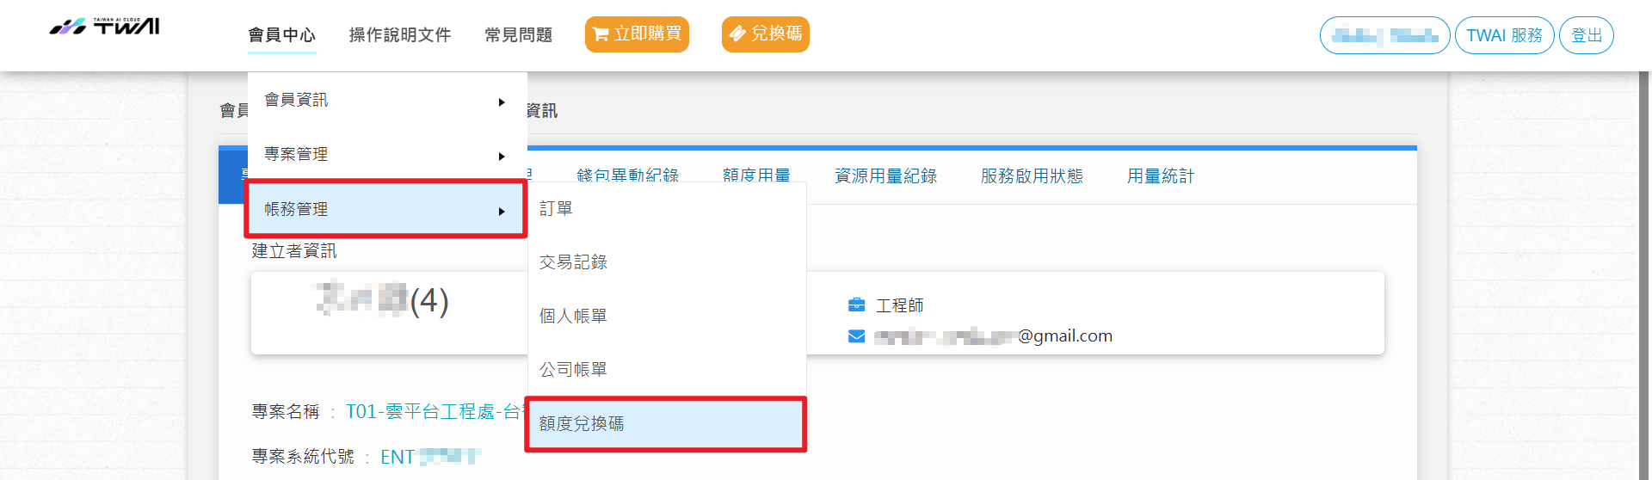Viewport: 1652px width, 480px height.
Task: Switch to the 服務啟用狀態 tab
Action: click(x=1032, y=176)
